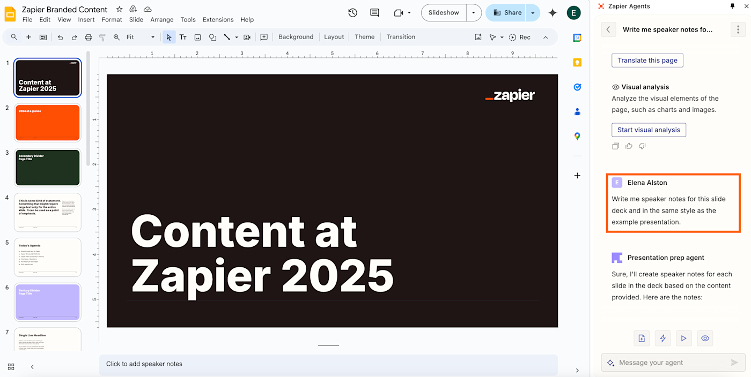This screenshot has width=751, height=377.
Task: Expand the Meet camera dropdown arrow
Action: [409, 13]
